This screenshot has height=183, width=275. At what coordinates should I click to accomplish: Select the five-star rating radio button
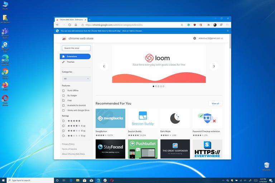63,121
